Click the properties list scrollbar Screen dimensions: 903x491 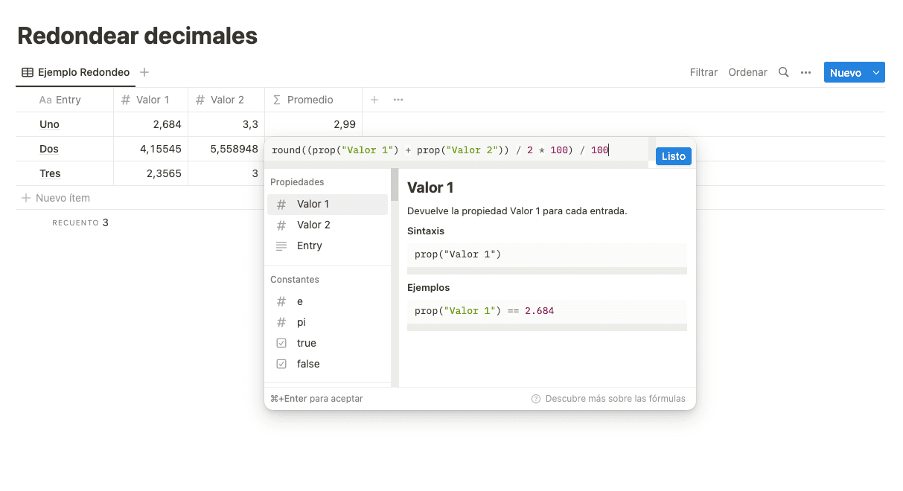[x=395, y=186]
